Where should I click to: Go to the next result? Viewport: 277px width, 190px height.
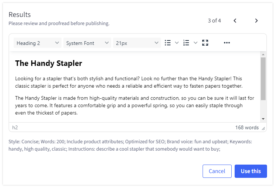click(256, 21)
